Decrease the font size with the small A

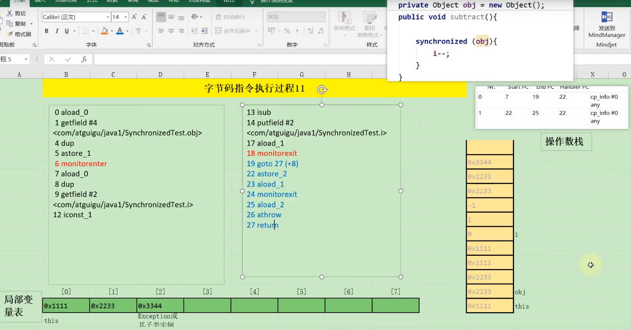pos(144,17)
